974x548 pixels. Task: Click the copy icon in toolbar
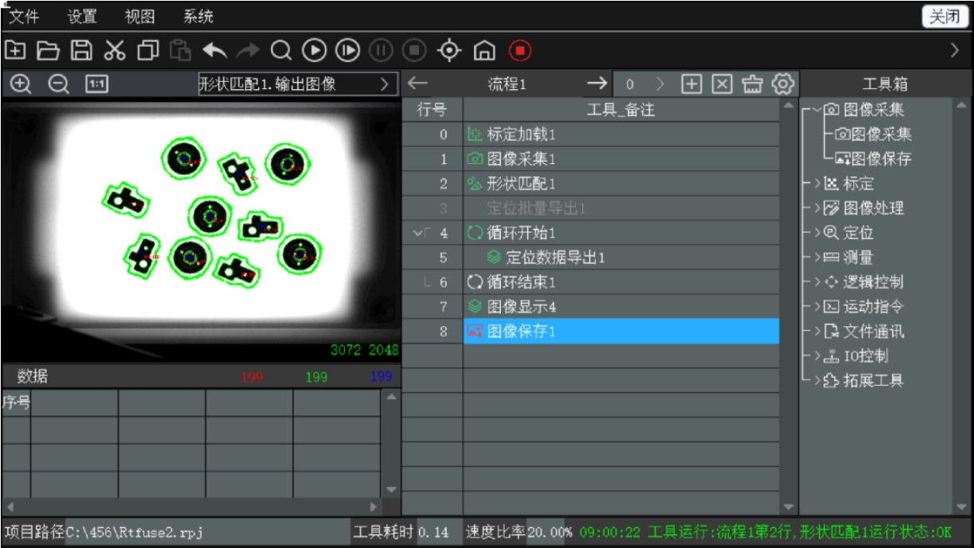(148, 50)
